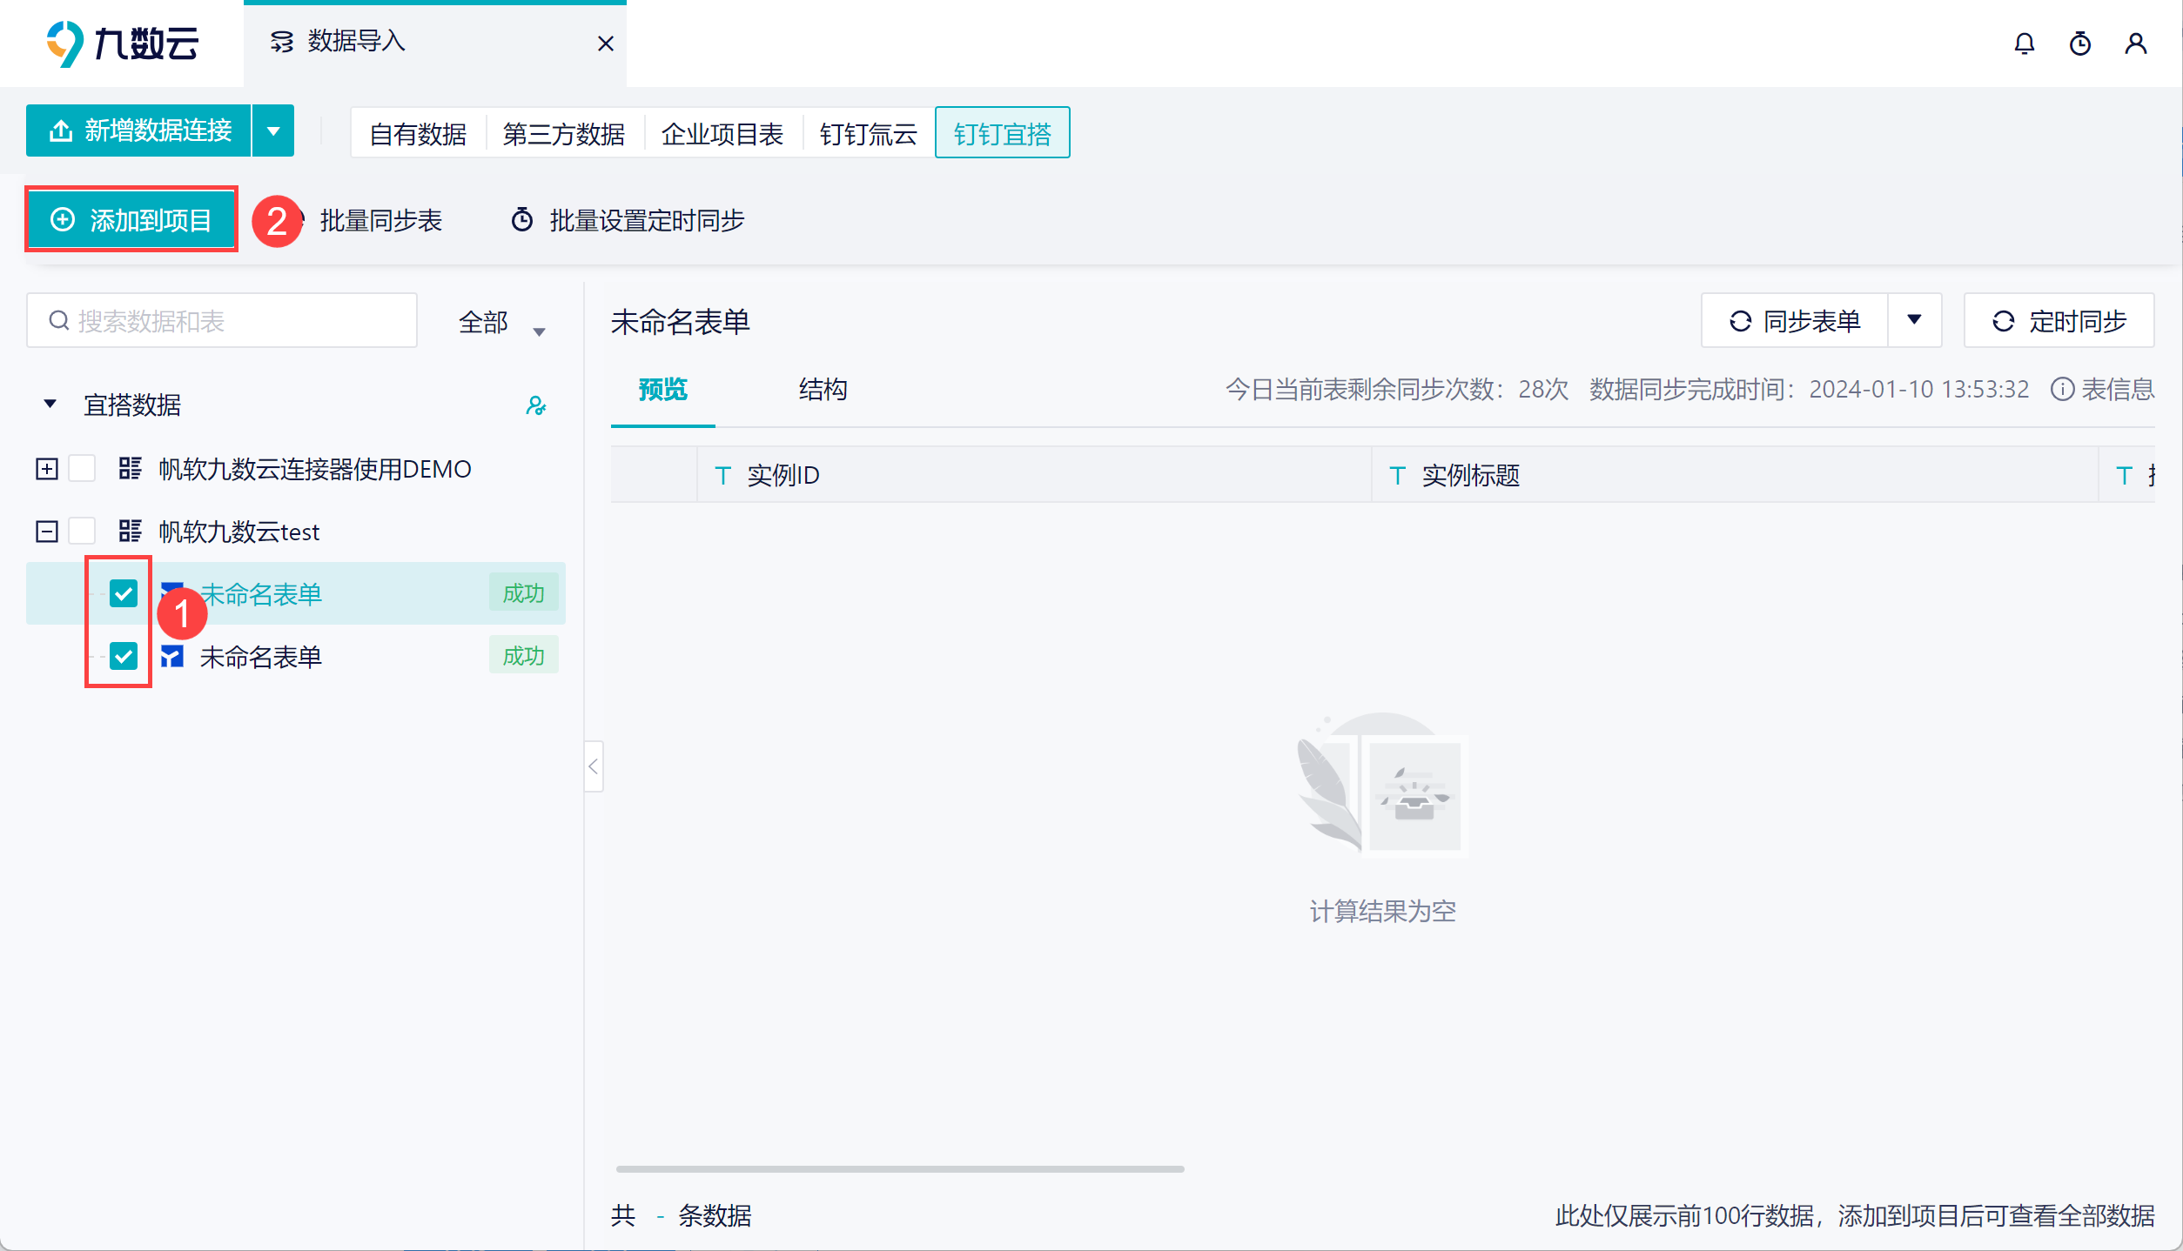Check the 帆软九数云连接器使用DEMO checkbox
Screen dimensions: 2183x1251
pos(82,469)
